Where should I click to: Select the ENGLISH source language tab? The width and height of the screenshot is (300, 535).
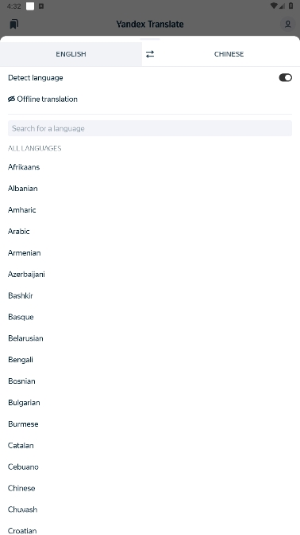tap(71, 54)
